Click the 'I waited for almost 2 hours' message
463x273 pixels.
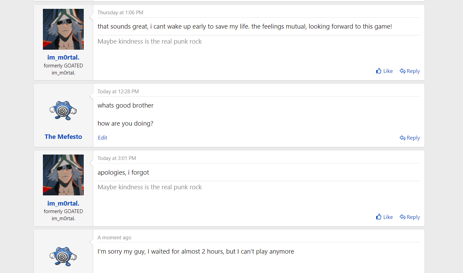click(x=196, y=252)
